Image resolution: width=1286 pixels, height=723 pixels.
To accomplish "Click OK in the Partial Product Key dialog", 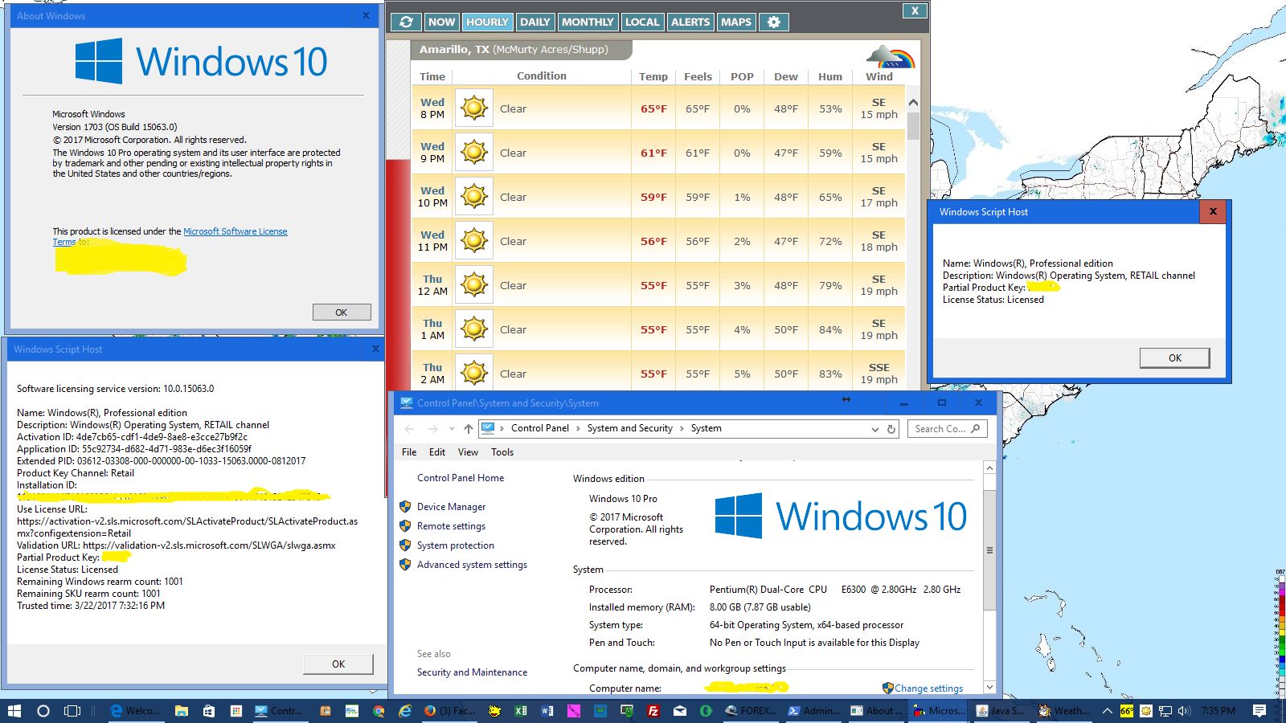I will (1175, 358).
